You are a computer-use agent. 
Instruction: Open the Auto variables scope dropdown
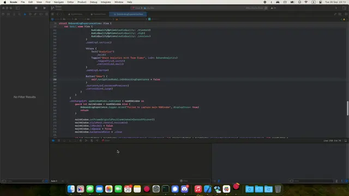tap(54, 181)
